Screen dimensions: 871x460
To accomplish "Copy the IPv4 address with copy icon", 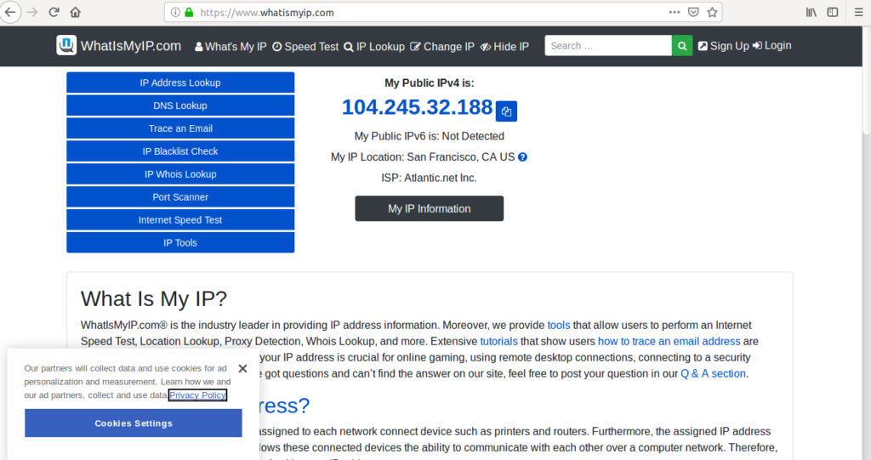I will pos(506,111).
